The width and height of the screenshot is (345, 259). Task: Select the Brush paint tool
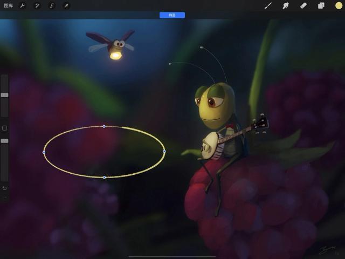[268, 5]
